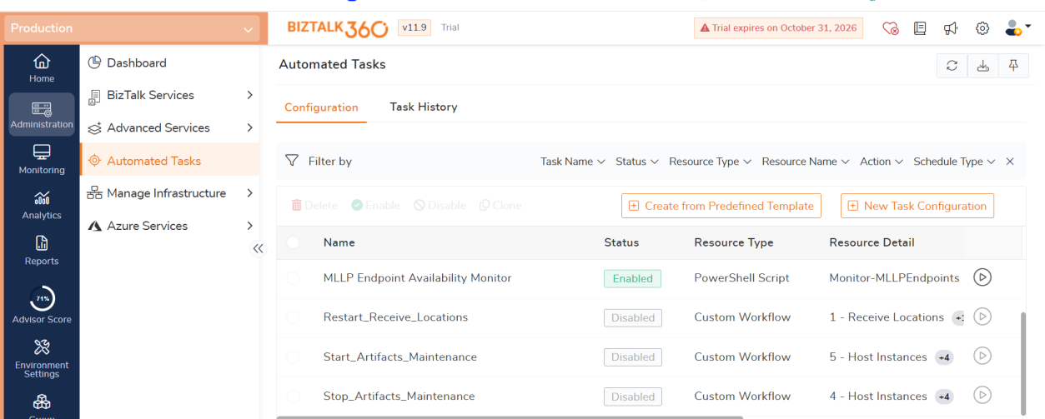View the Advisor Score gauge
The width and height of the screenshot is (1045, 419).
[42, 305]
